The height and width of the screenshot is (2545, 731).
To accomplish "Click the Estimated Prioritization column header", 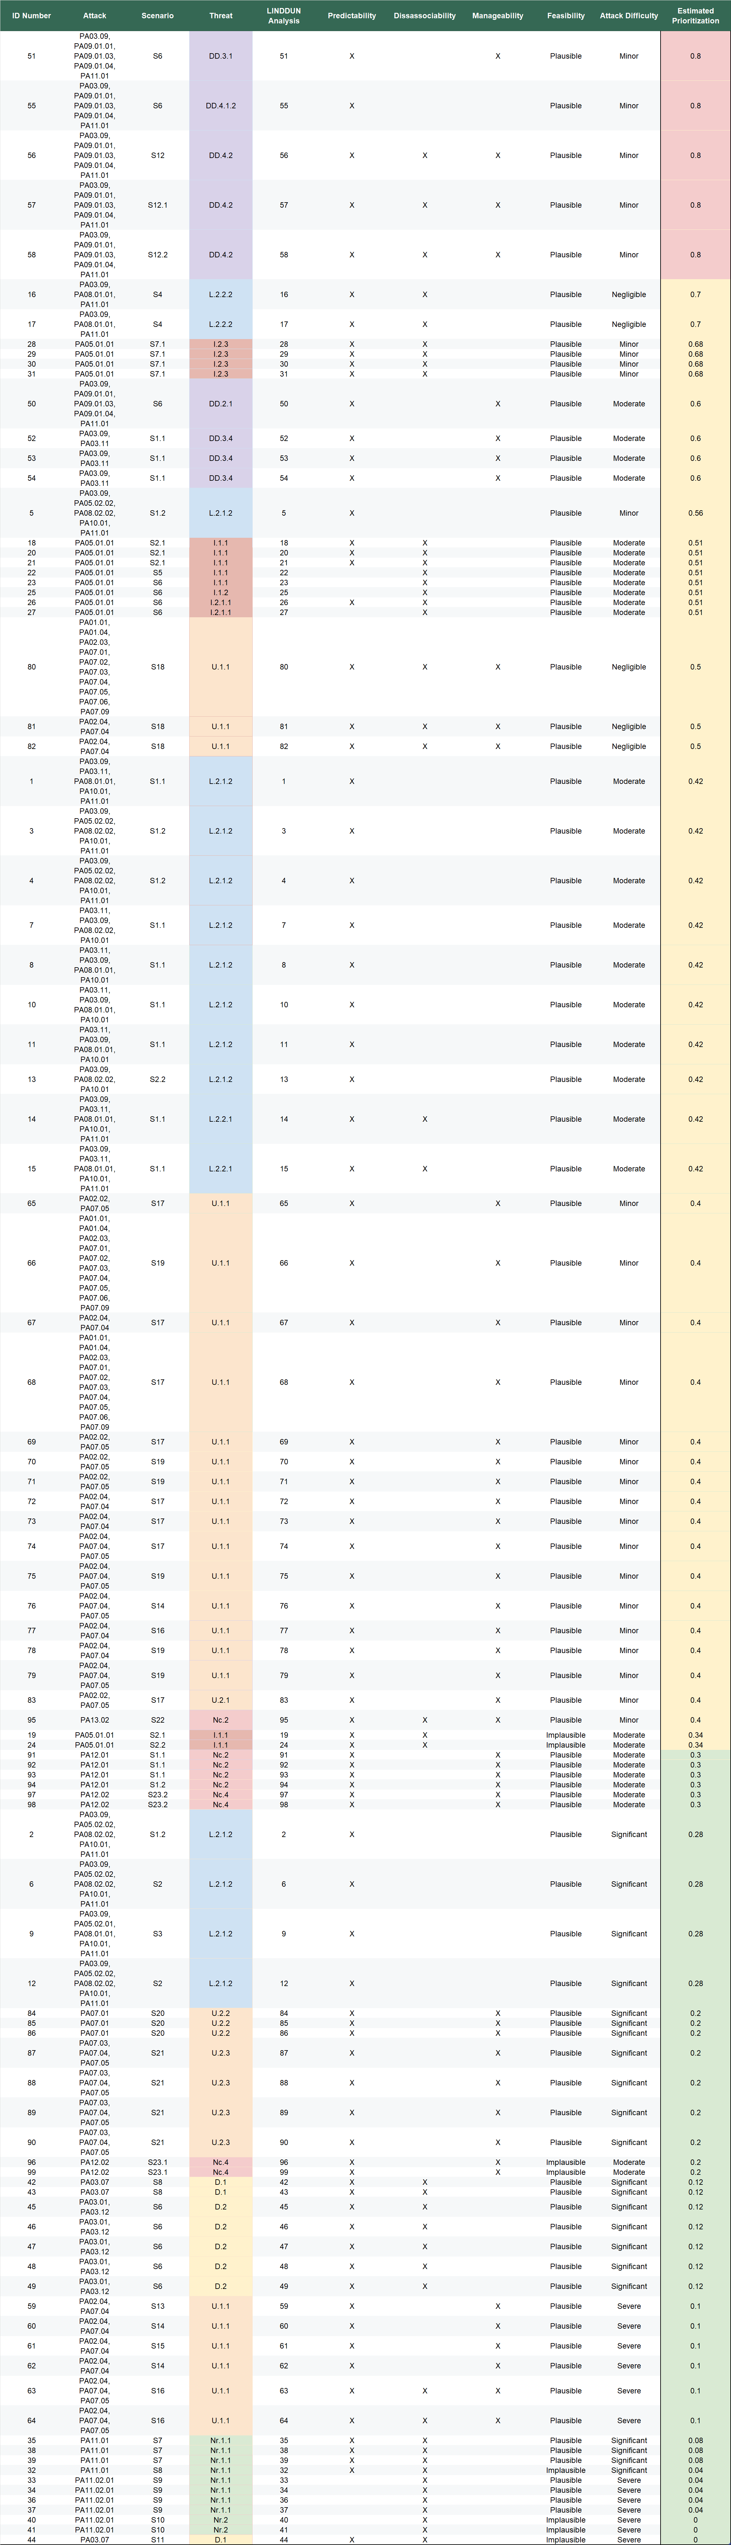I will [x=695, y=16].
